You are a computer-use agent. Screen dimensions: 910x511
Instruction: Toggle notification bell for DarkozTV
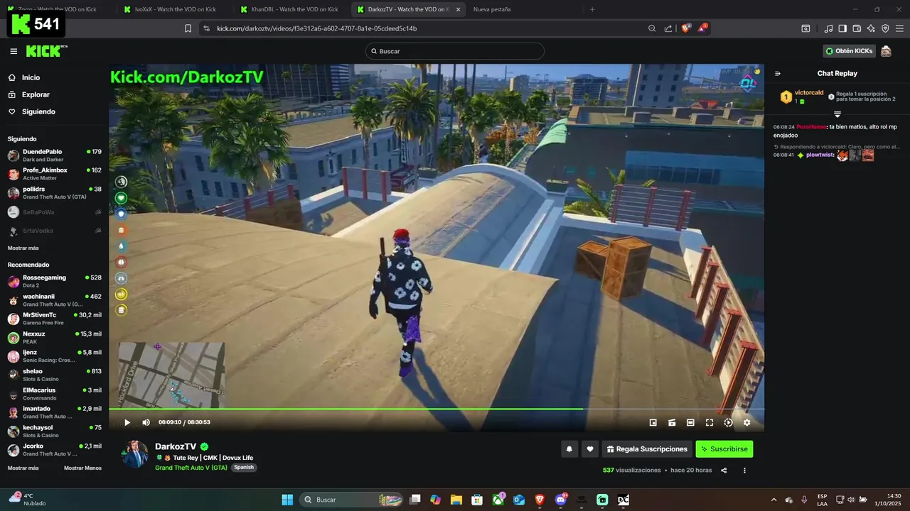coord(569,449)
